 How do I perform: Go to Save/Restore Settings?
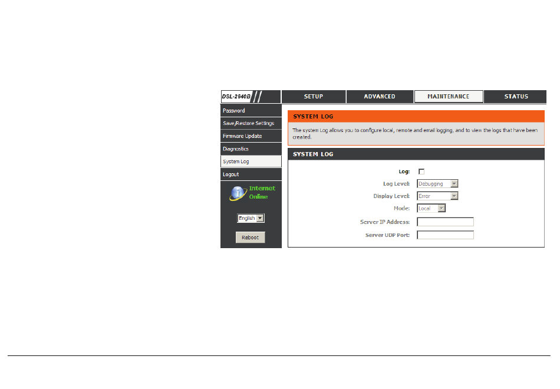coord(251,123)
